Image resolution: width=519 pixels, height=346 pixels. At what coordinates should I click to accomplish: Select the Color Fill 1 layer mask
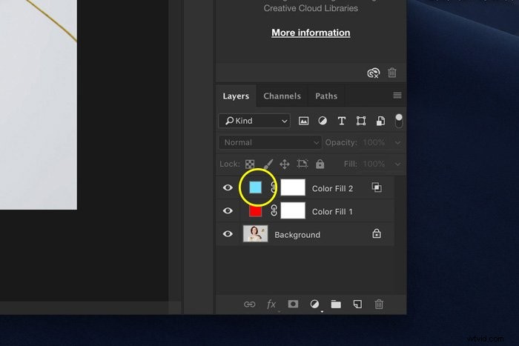click(293, 210)
